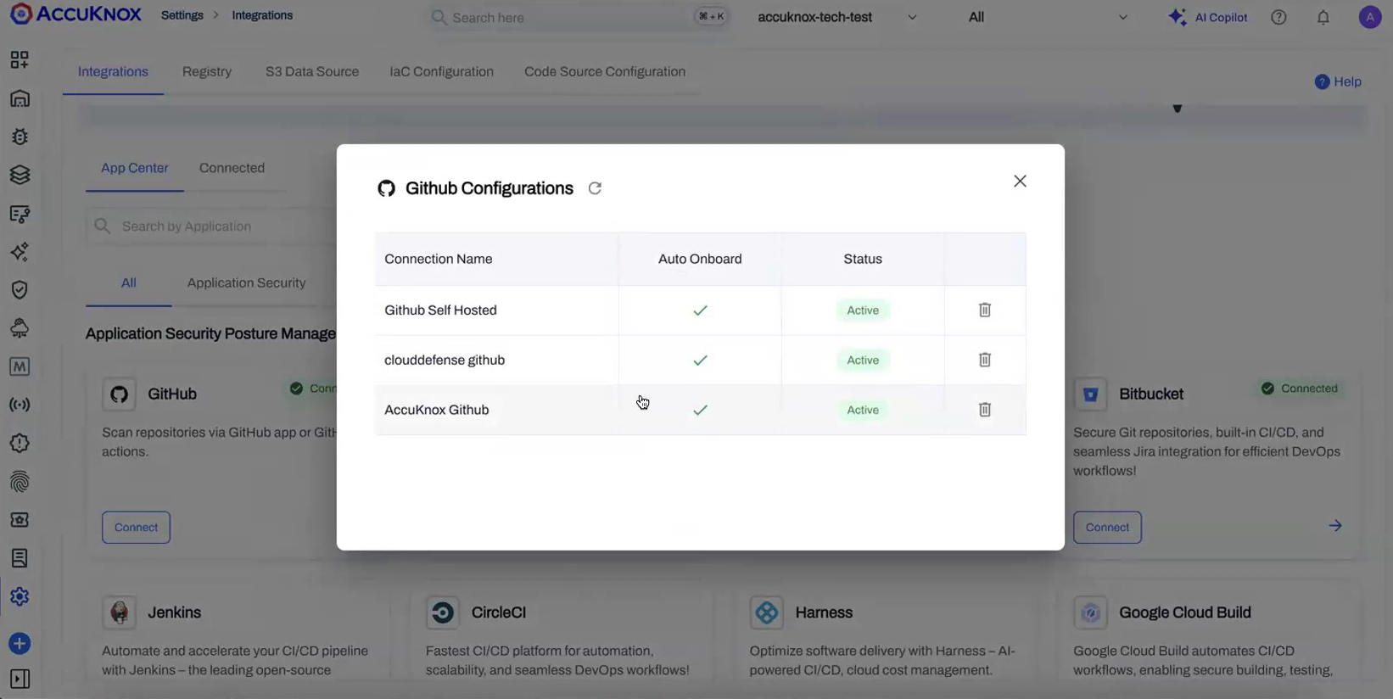Viewport: 1393px width, 699px height.
Task: Click the AccuKnox logo
Action: tap(76, 14)
